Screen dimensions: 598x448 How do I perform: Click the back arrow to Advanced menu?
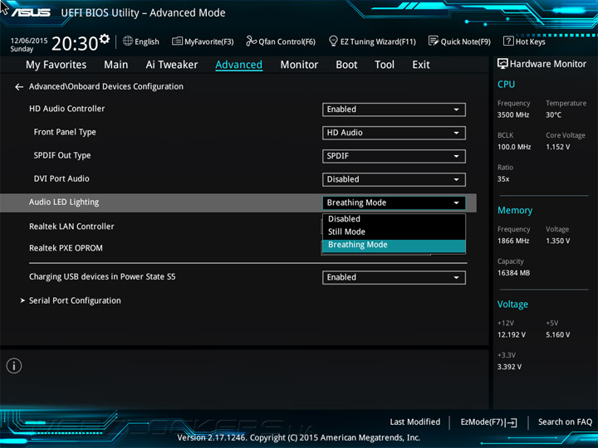[19, 87]
